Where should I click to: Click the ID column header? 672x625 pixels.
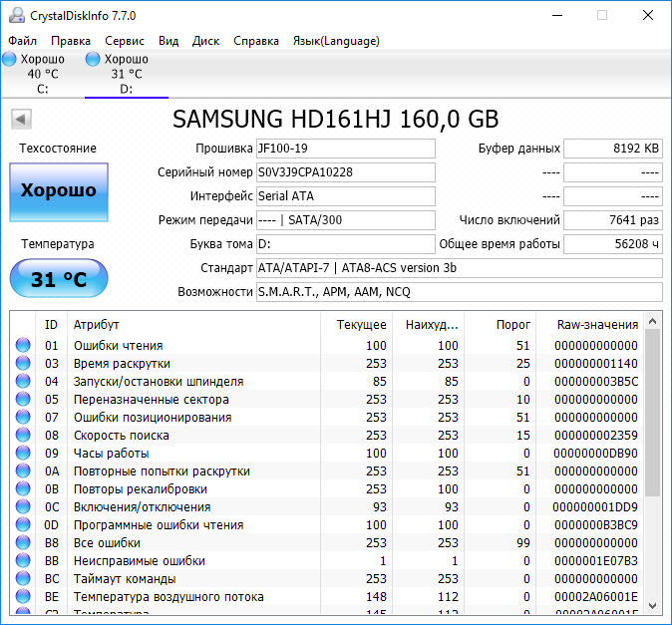pyautogui.click(x=51, y=325)
